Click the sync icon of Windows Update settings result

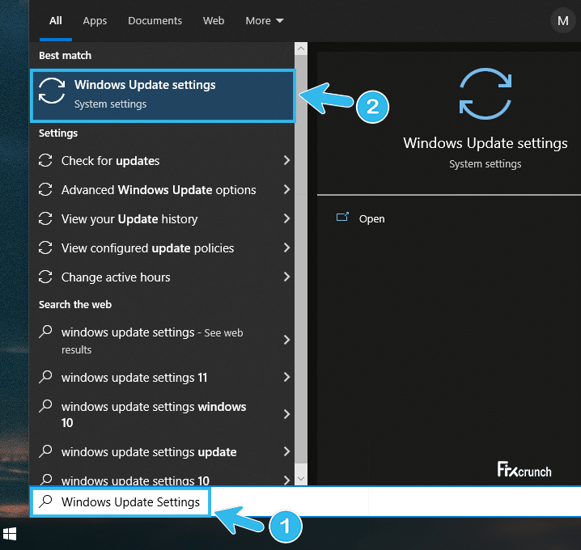[52, 91]
